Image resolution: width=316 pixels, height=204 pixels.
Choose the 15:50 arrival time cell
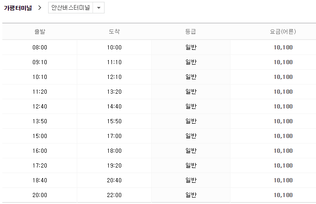pos(114,121)
